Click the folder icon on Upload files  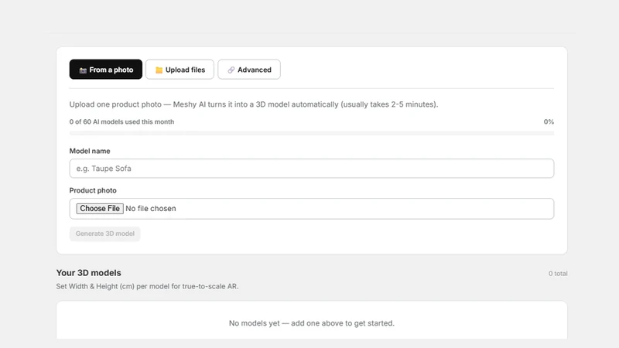coord(159,70)
